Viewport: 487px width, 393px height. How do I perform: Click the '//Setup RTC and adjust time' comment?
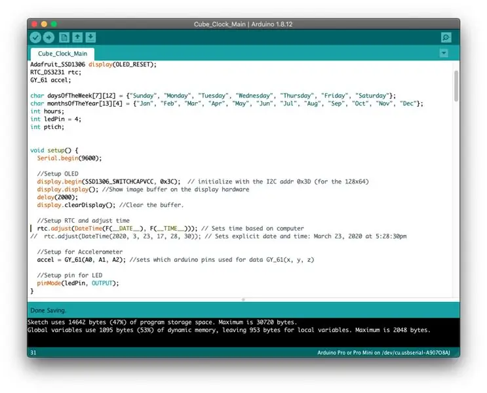[83, 221]
